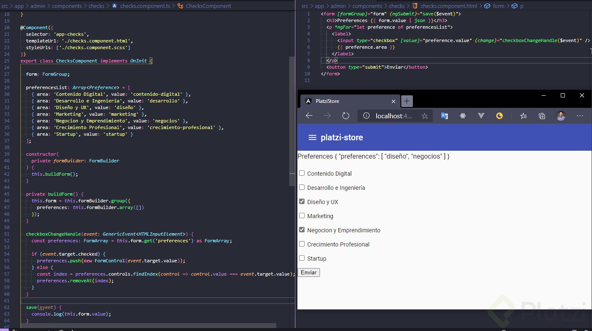Check the Contenido Digital checkbox
This screenshot has height=331, width=592.
[302, 173]
